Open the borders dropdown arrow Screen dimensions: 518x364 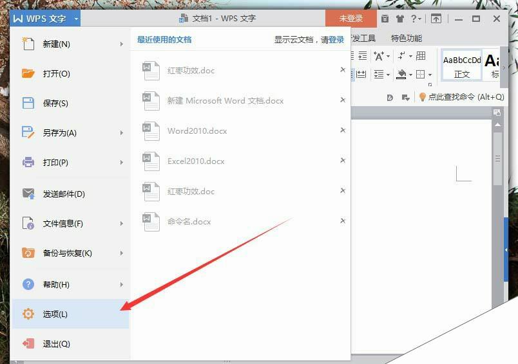(430, 75)
